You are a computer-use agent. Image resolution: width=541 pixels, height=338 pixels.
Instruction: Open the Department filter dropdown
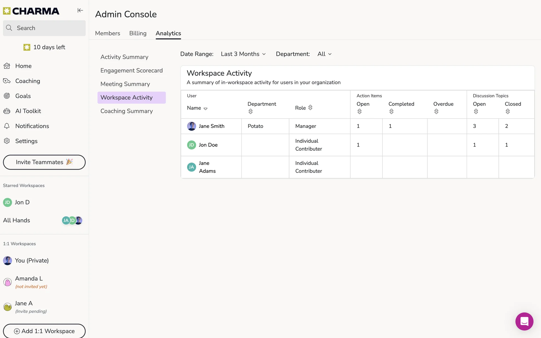click(x=324, y=54)
